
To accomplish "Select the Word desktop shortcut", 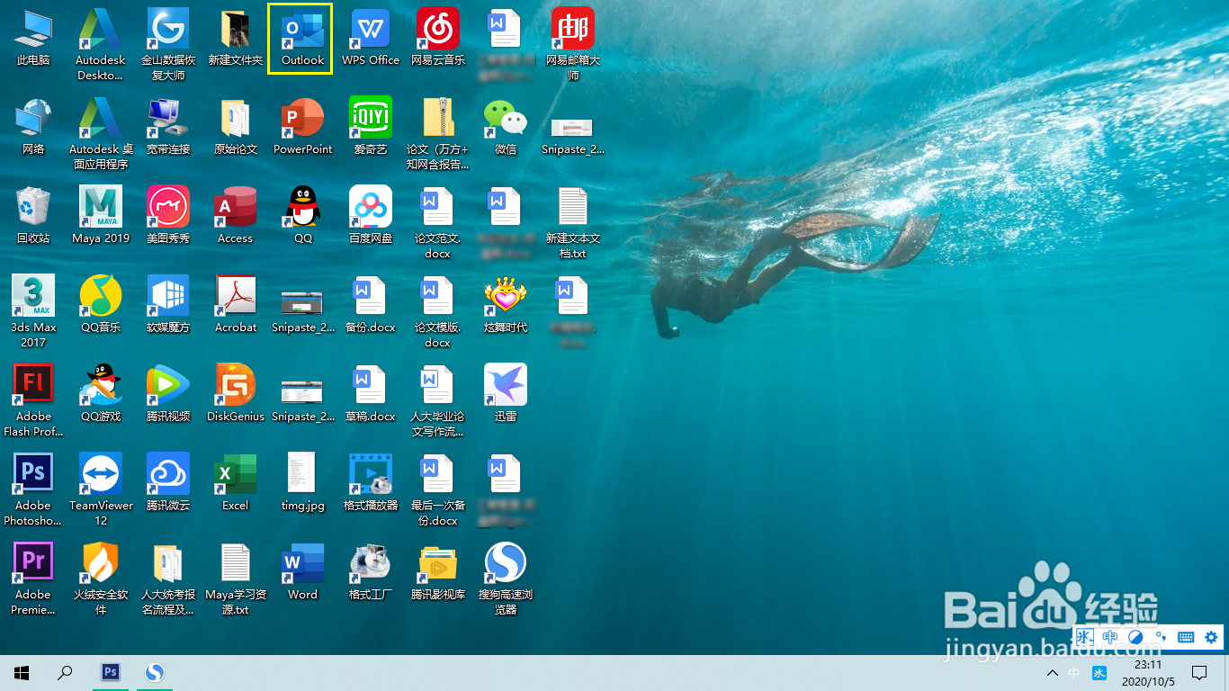I will click(x=302, y=571).
